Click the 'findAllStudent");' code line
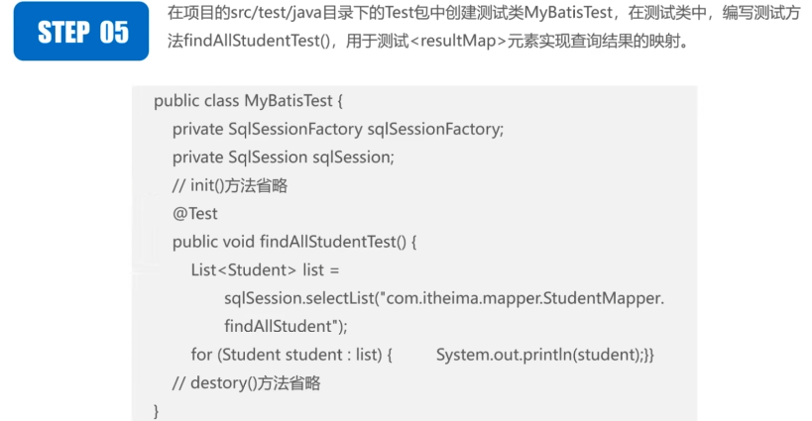The width and height of the screenshot is (812, 421). [x=284, y=325]
